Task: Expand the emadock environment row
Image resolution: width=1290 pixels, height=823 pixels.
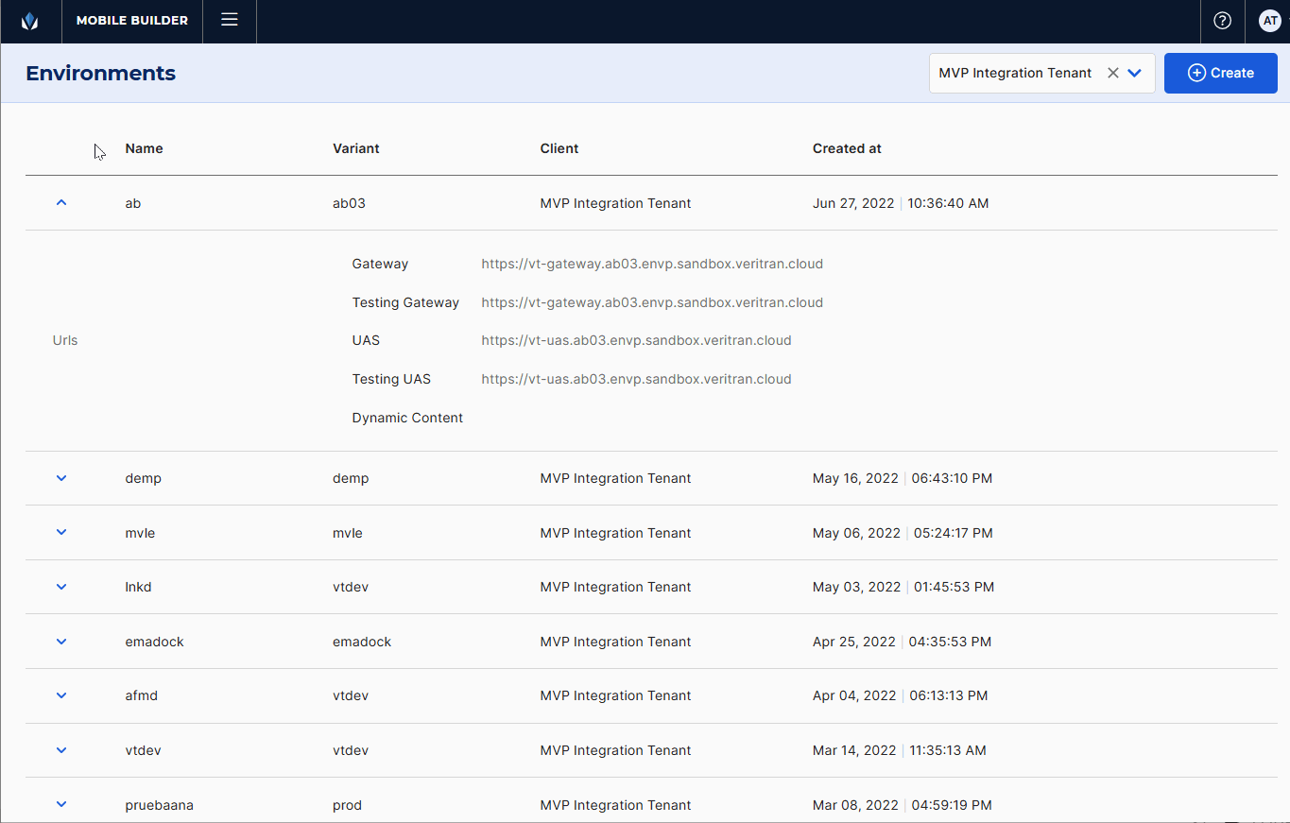Action: coord(61,642)
